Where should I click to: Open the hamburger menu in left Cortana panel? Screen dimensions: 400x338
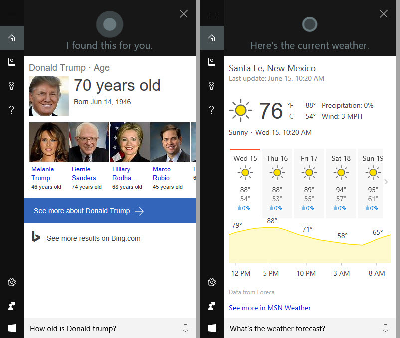coord(12,14)
